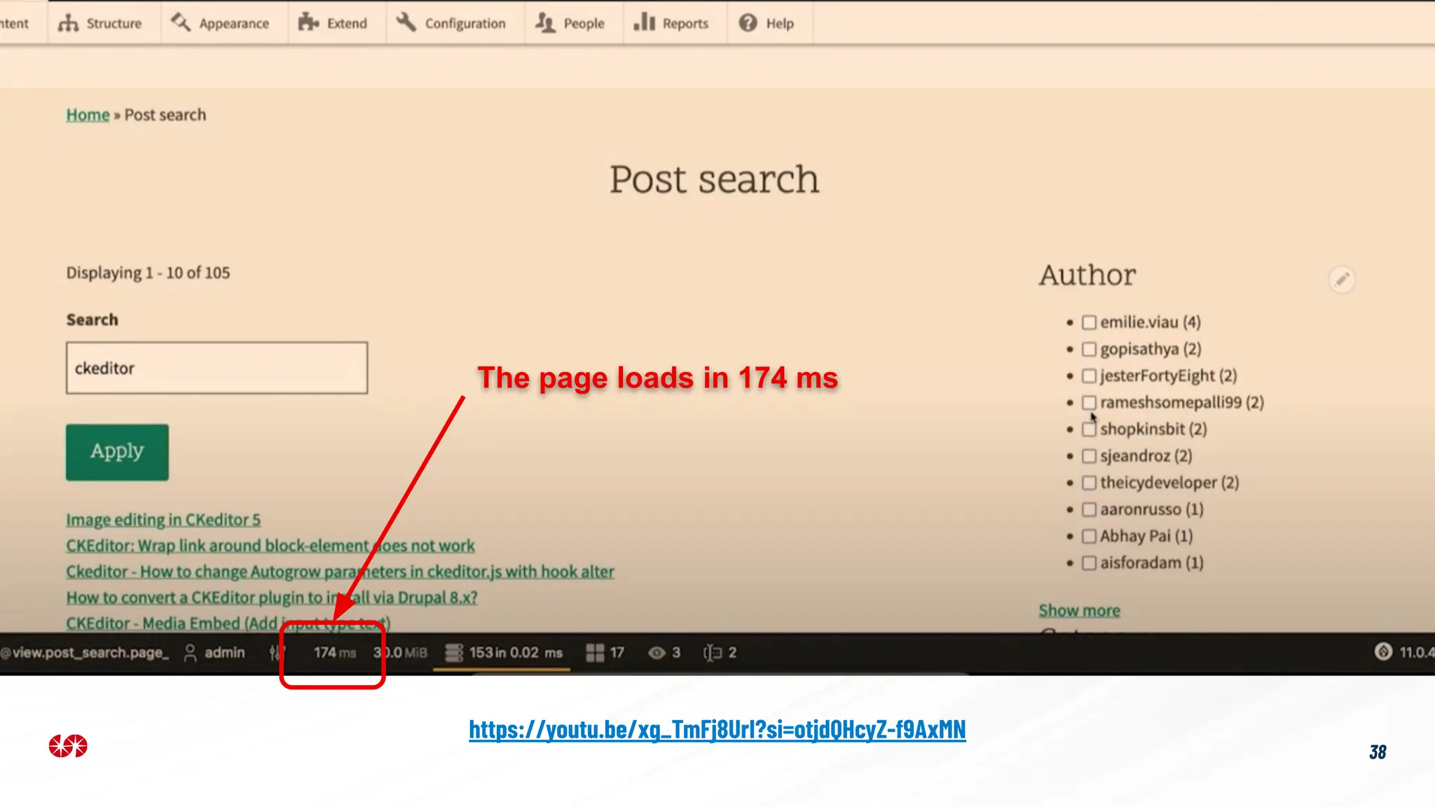Click the Configuration wrench icon

[406, 22]
